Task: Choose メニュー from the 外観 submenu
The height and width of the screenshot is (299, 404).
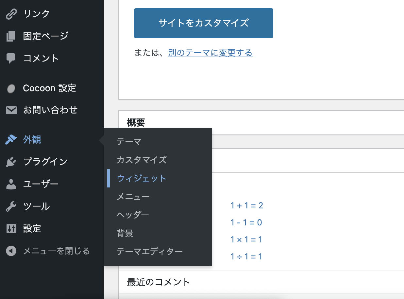Action: [x=133, y=197]
